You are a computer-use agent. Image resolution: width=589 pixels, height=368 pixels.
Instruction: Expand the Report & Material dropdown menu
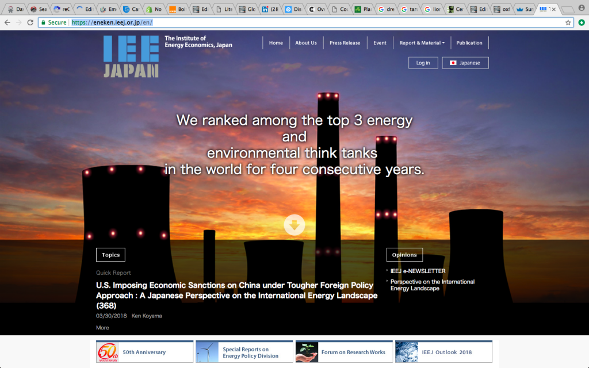[x=422, y=43]
